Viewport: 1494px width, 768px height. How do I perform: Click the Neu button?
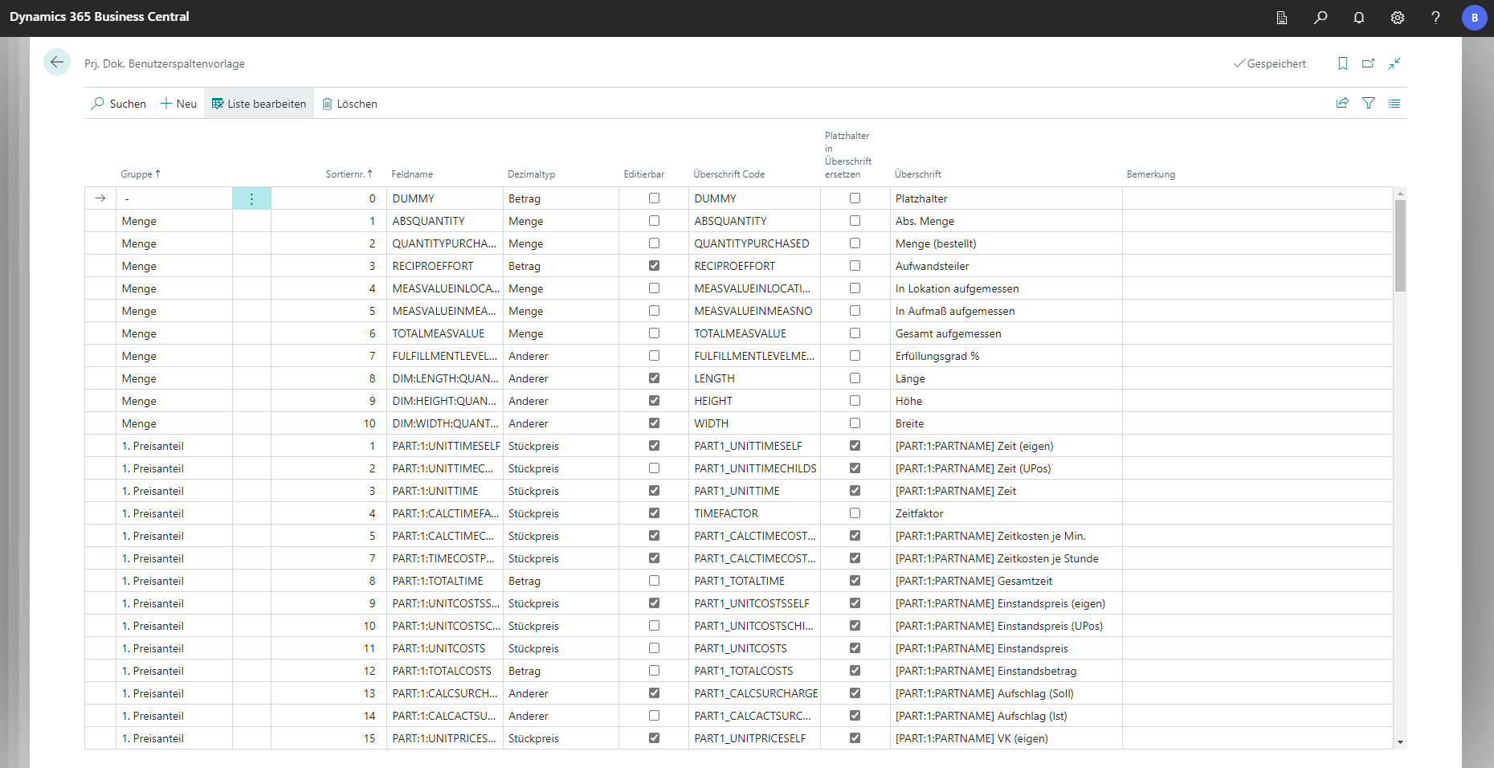[x=178, y=104]
